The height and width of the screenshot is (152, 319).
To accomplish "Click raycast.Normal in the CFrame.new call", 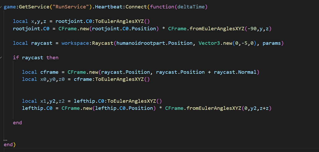I will (x=235, y=72).
